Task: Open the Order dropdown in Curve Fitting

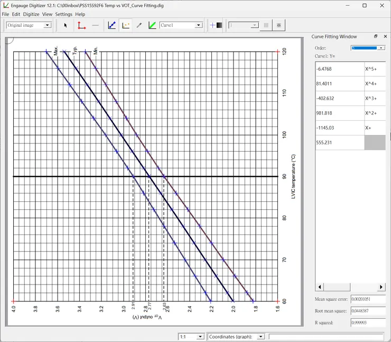Action: coord(368,48)
